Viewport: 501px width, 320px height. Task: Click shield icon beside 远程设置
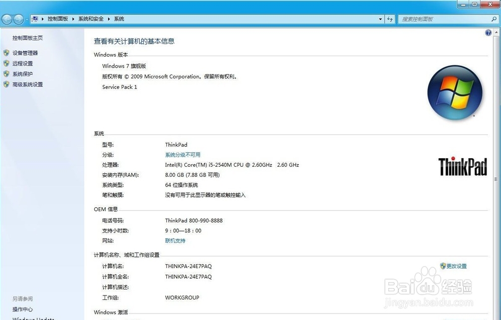tap(7, 63)
